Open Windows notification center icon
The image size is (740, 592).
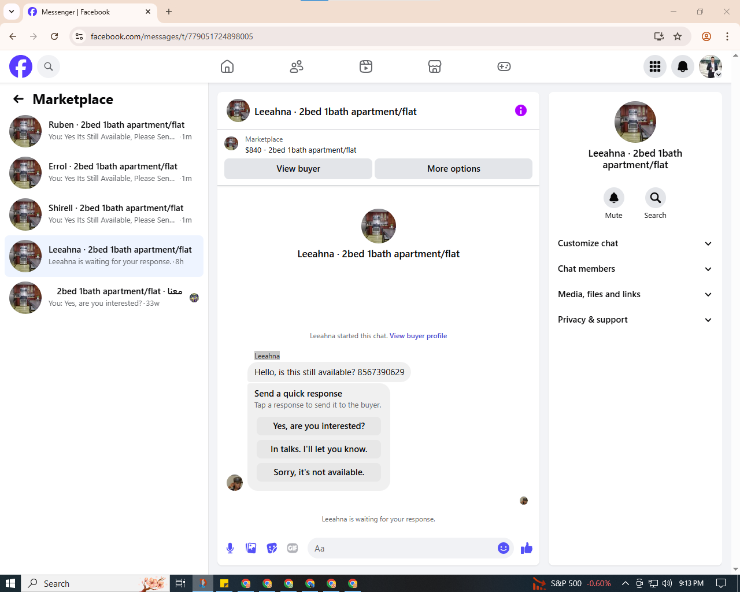(721, 583)
